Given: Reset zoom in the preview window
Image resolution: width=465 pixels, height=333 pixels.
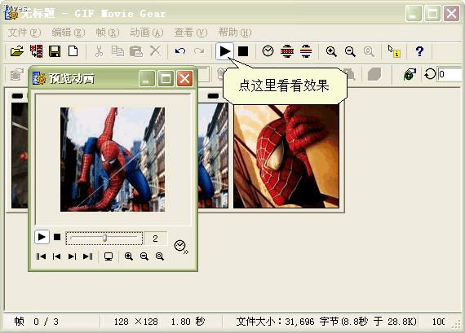Looking at the screenshot, I should coord(160,256).
